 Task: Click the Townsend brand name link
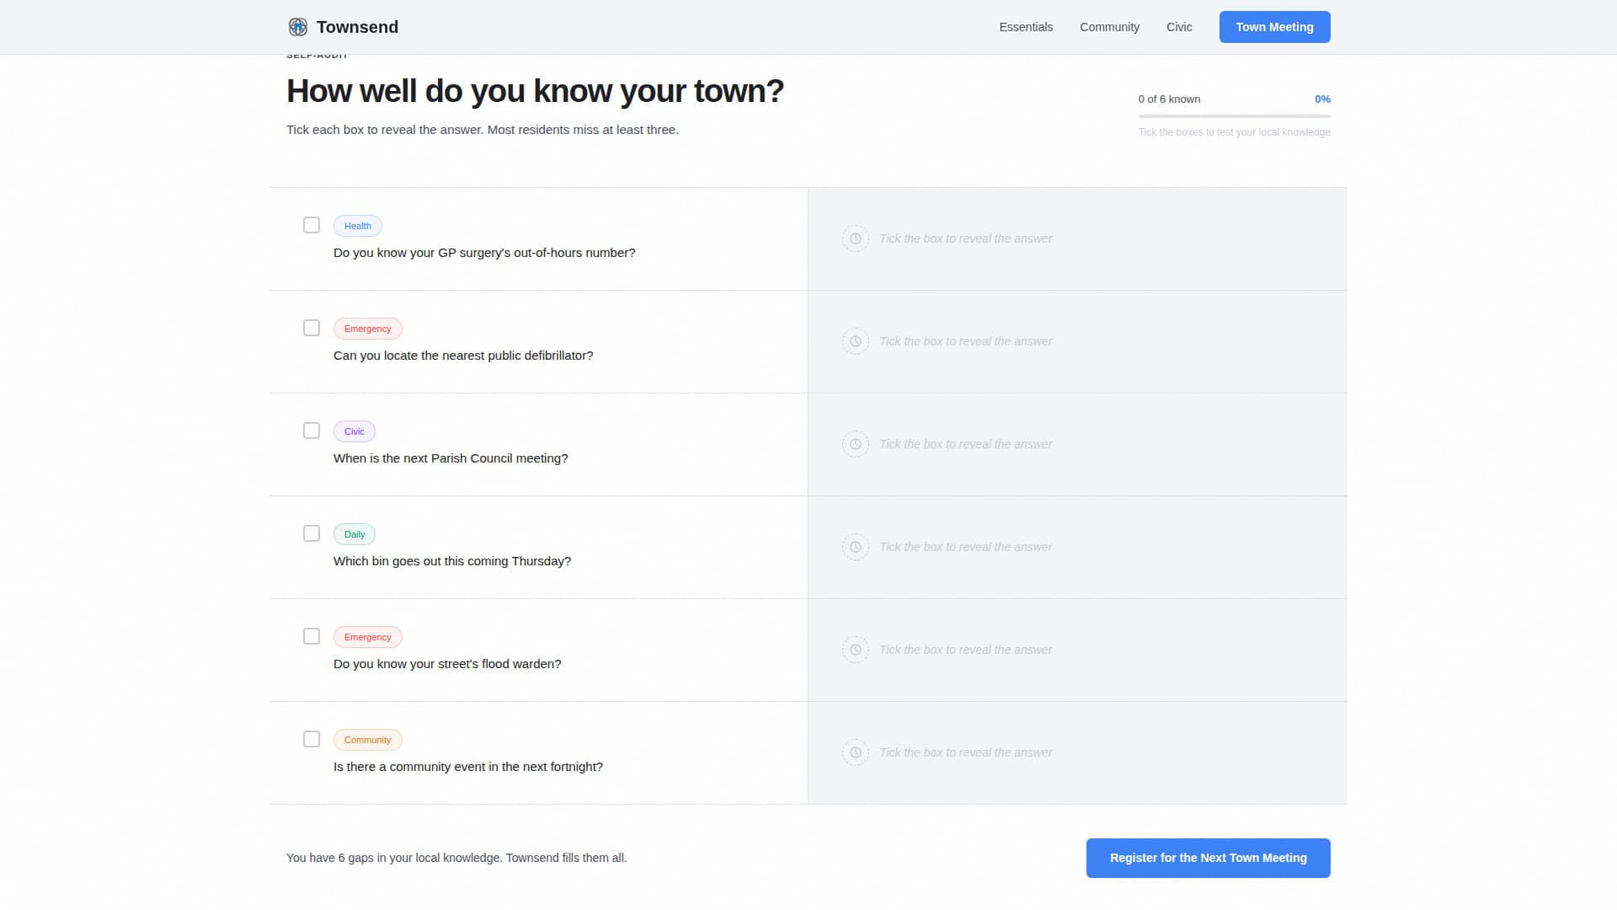tap(357, 27)
